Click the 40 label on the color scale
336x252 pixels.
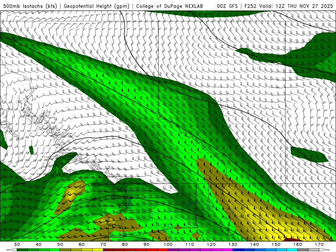39,244
